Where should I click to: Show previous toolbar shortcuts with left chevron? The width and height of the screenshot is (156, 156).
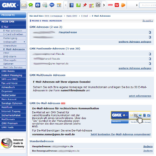[66, 5]
